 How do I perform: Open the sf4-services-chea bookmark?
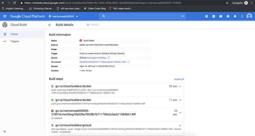[x=69, y=8]
